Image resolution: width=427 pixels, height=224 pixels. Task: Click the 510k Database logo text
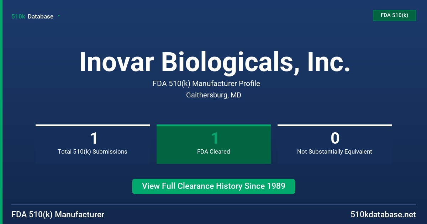click(32, 16)
